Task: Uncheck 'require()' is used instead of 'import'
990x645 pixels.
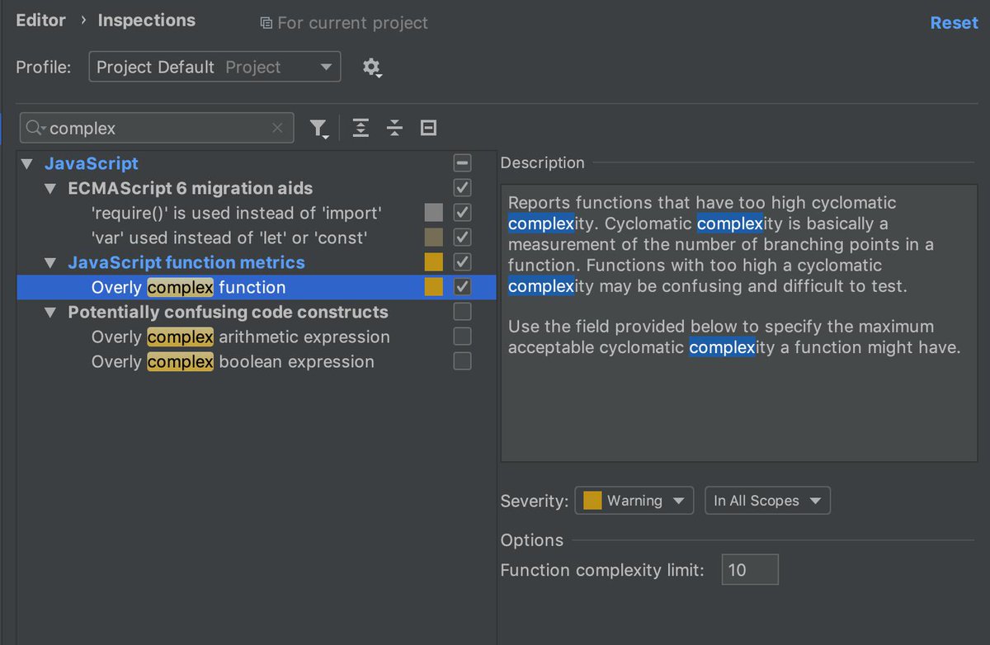Action: coord(463,213)
